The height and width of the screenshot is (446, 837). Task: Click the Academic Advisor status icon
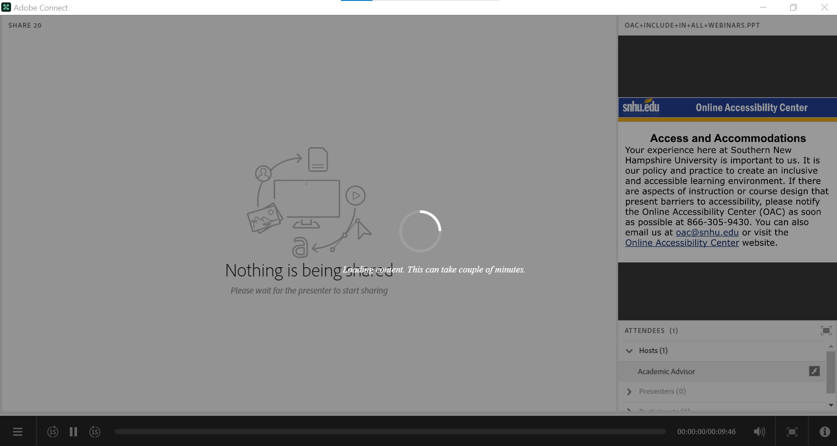tap(814, 372)
